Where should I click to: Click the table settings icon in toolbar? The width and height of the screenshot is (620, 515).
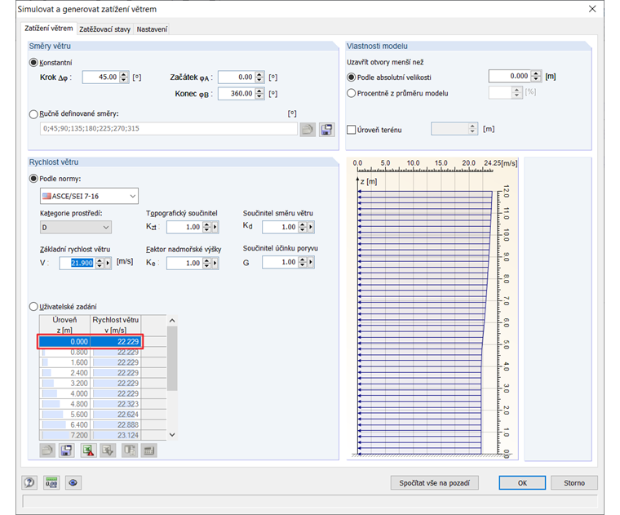pos(149,451)
